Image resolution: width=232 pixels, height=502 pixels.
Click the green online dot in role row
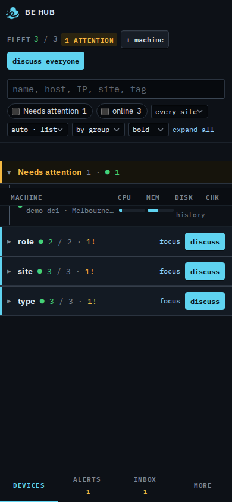coord(40,241)
